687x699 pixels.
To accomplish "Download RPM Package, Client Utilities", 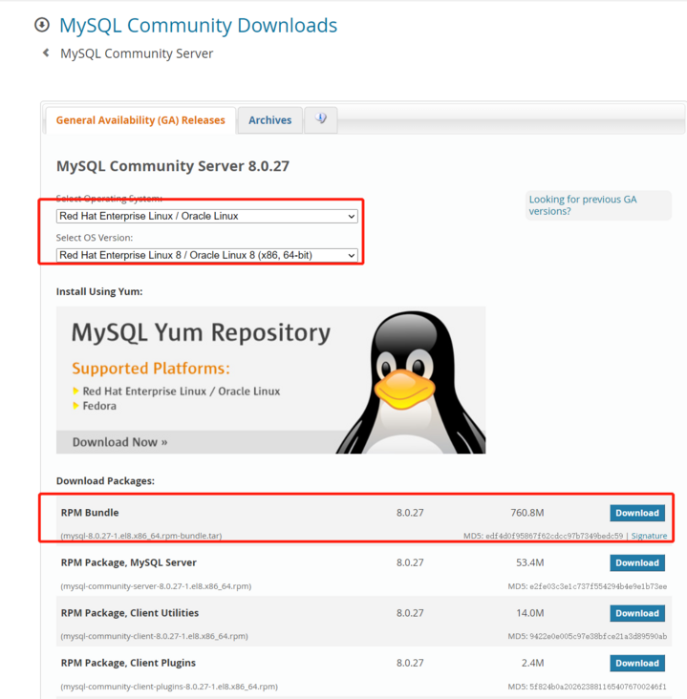I will (636, 613).
